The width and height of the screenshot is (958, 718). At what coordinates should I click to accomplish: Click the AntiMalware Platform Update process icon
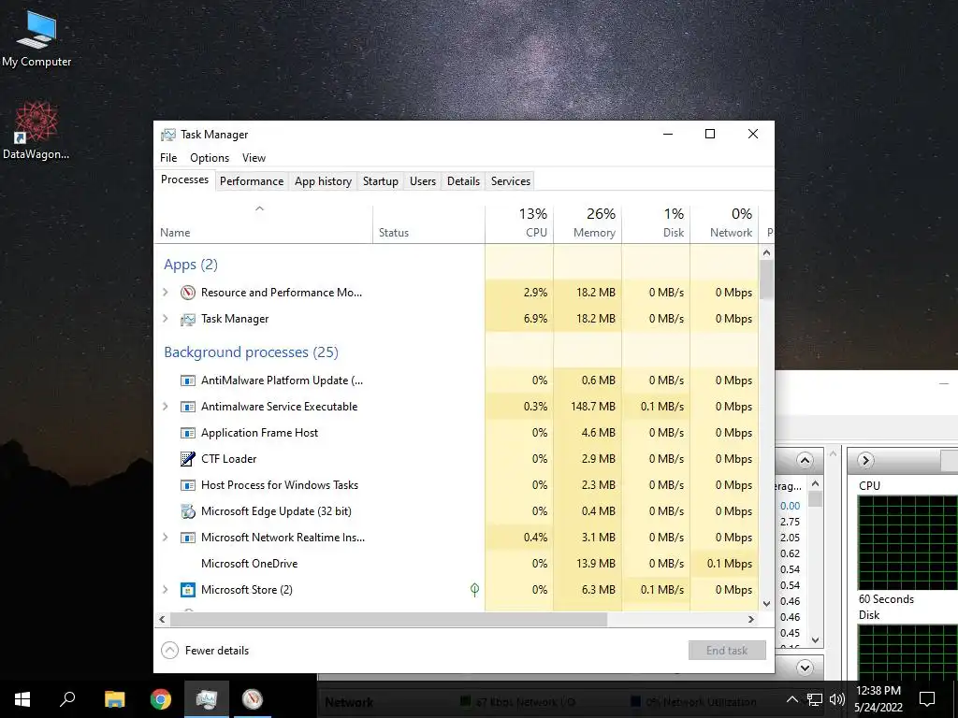pos(187,381)
